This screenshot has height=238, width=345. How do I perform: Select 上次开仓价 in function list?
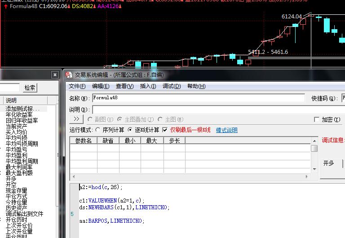(19, 225)
